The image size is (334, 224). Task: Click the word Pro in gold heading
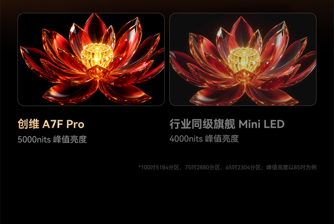coord(75,124)
